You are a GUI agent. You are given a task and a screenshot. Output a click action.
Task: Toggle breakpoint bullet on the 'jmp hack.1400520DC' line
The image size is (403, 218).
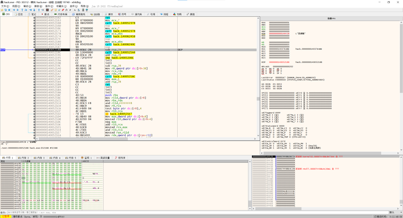34,58
